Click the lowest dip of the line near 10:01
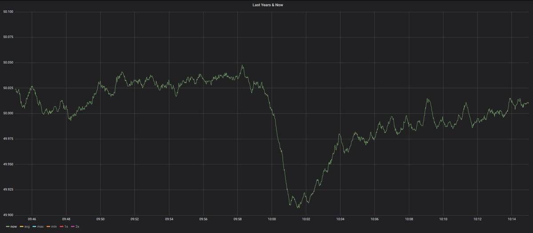Image resolution: width=533 pixels, height=233 pixels. click(x=298, y=207)
